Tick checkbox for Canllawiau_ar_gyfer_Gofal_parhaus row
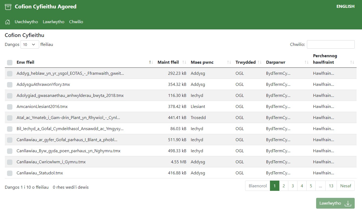This screenshot has width=362, height=210. point(10,140)
